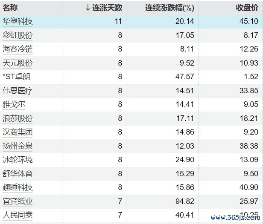Open stock link 海容冷链
The image size is (263, 224).
point(18,49)
